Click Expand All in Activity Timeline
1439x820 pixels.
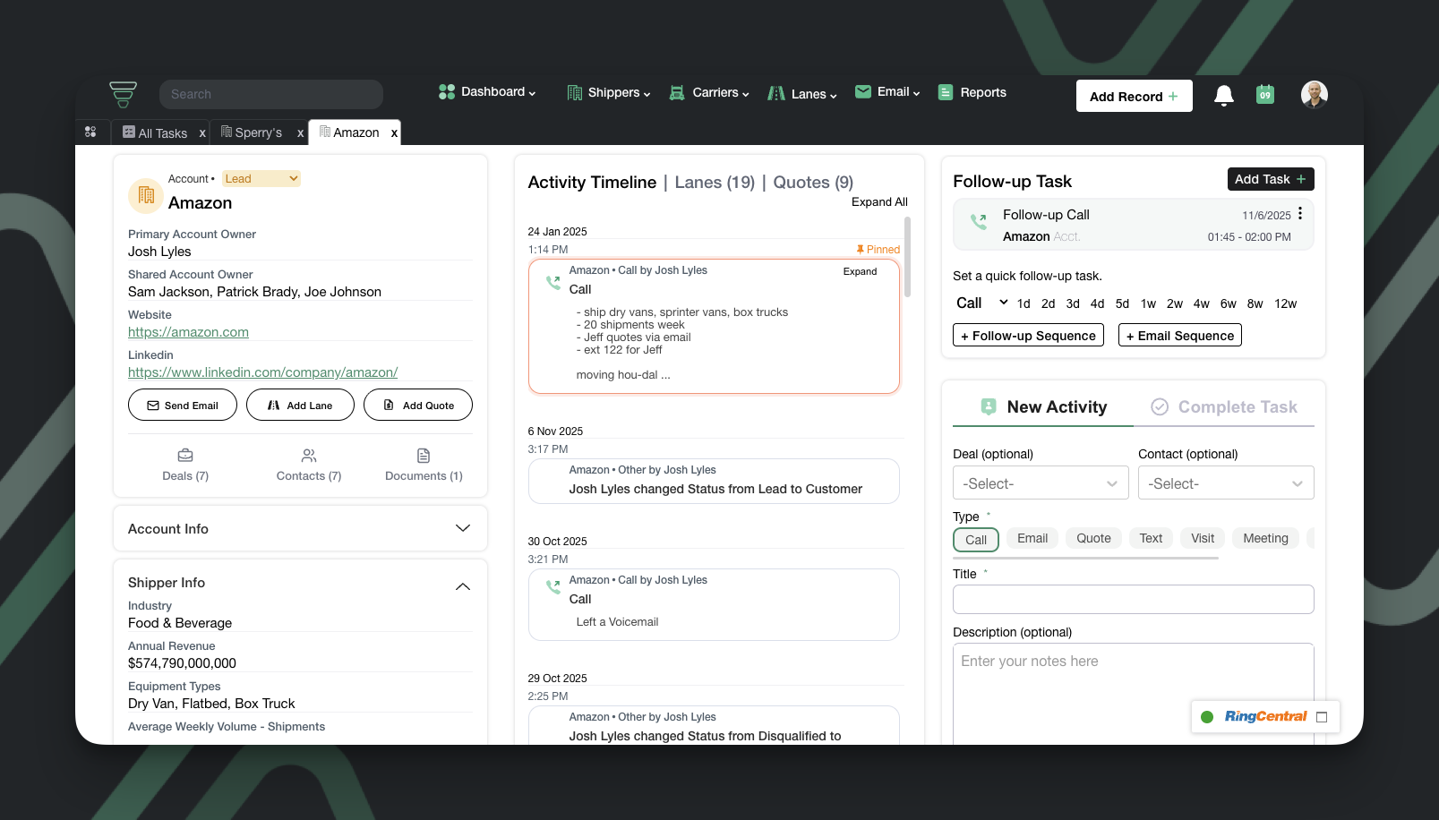click(879, 202)
